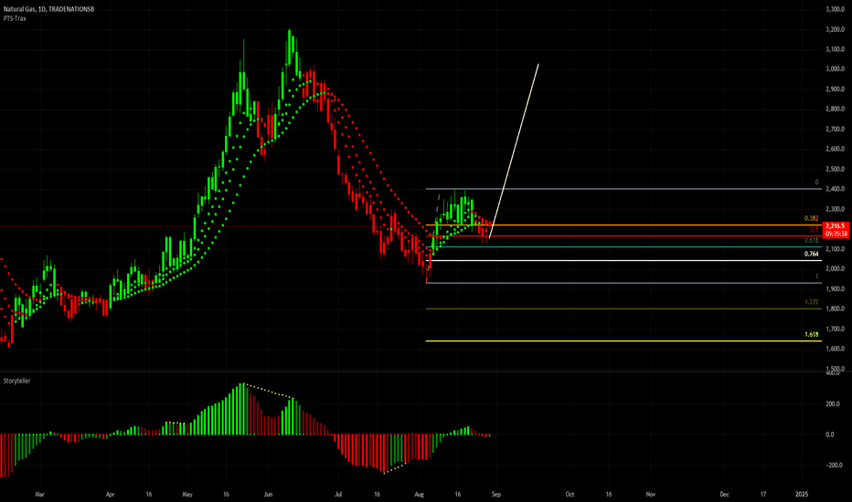Click the Dec date label on time axis

[x=724, y=495]
